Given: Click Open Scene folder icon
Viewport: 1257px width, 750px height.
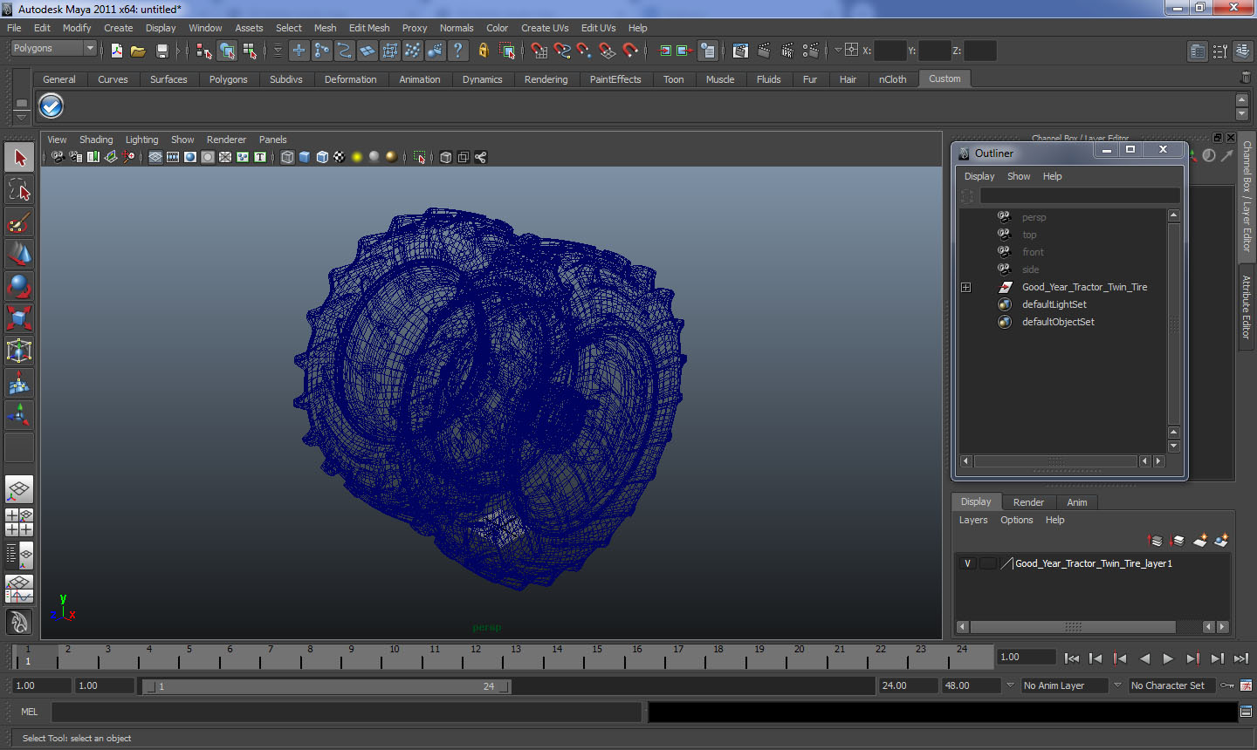Looking at the screenshot, I should coord(138,51).
